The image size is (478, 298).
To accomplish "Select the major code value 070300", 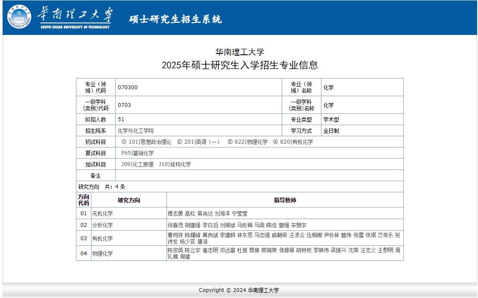I will pyautogui.click(x=127, y=88).
